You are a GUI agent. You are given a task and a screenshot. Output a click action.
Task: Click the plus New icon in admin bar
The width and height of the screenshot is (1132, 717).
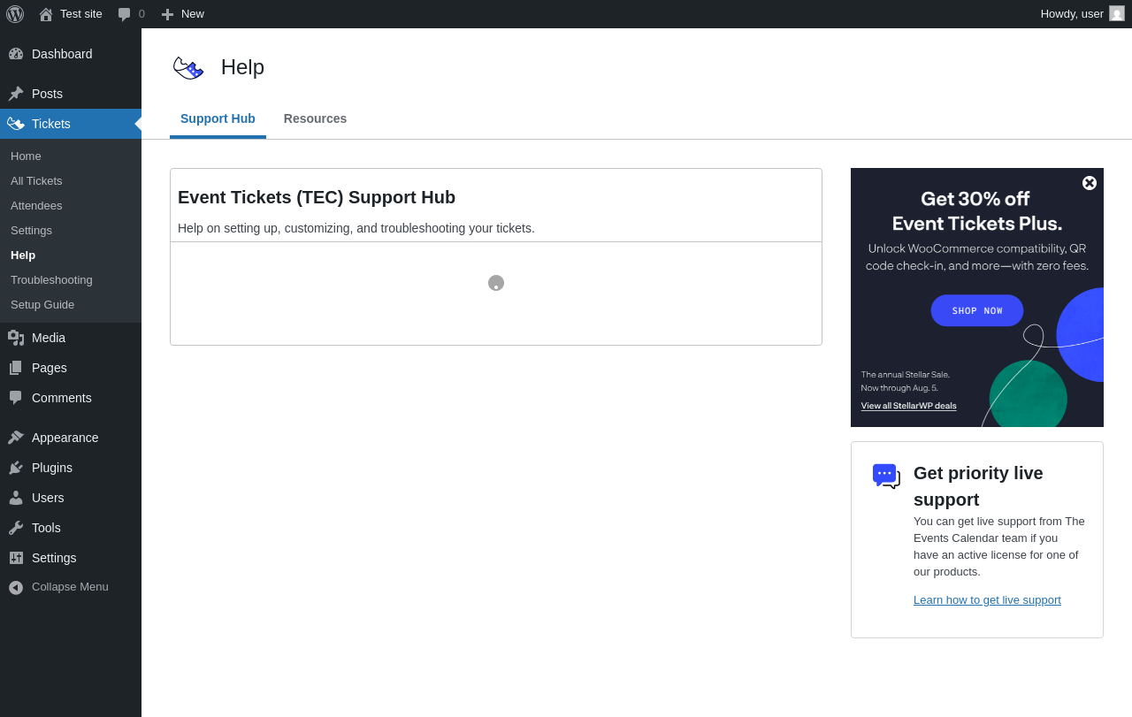tap(167, 14)
